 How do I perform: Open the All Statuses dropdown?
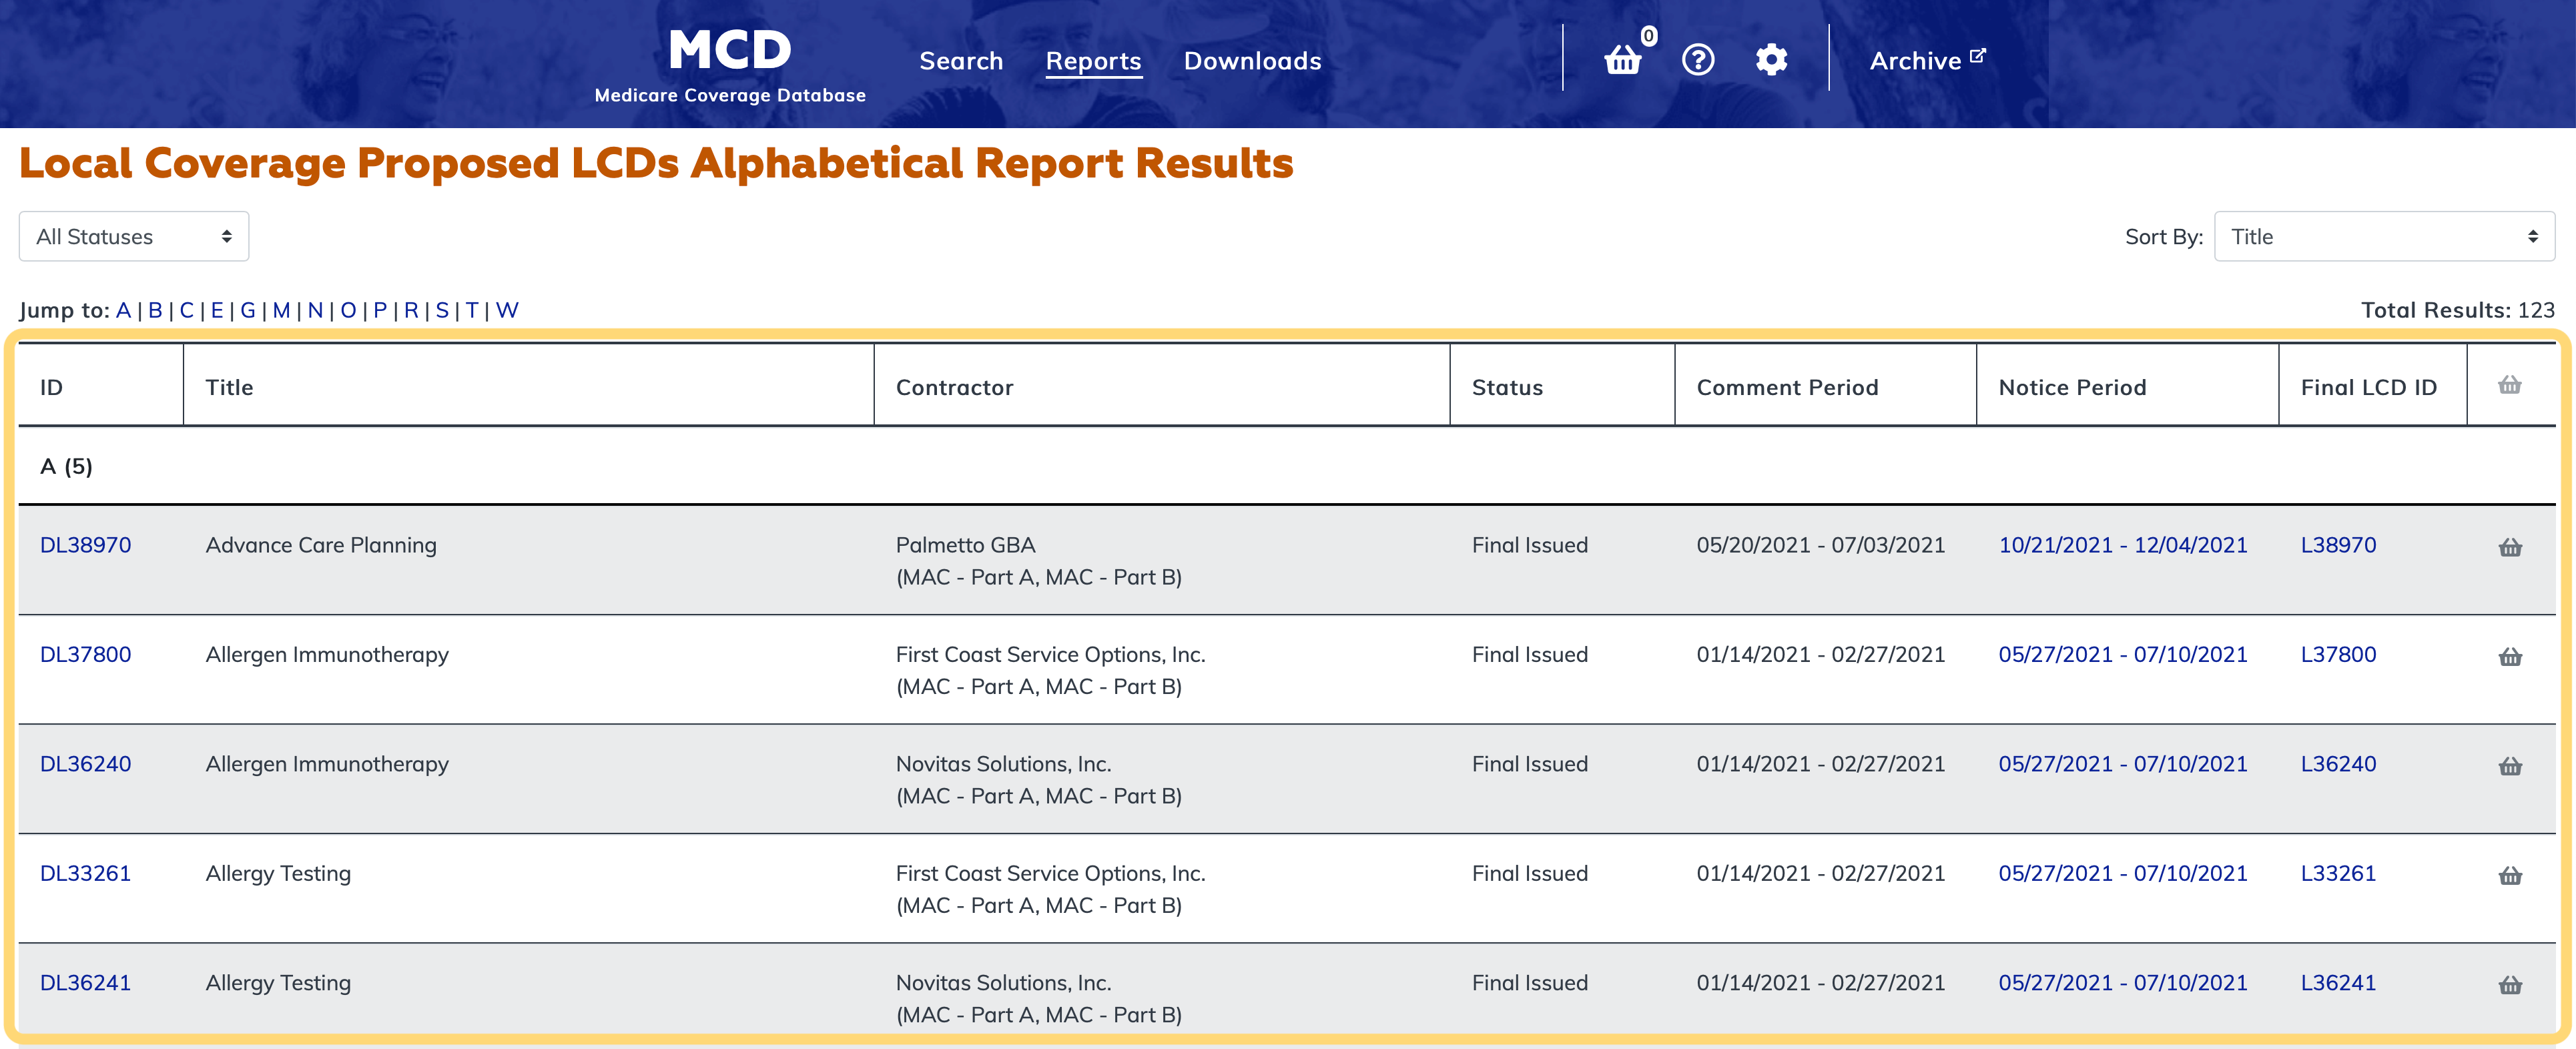pos(133,237)
